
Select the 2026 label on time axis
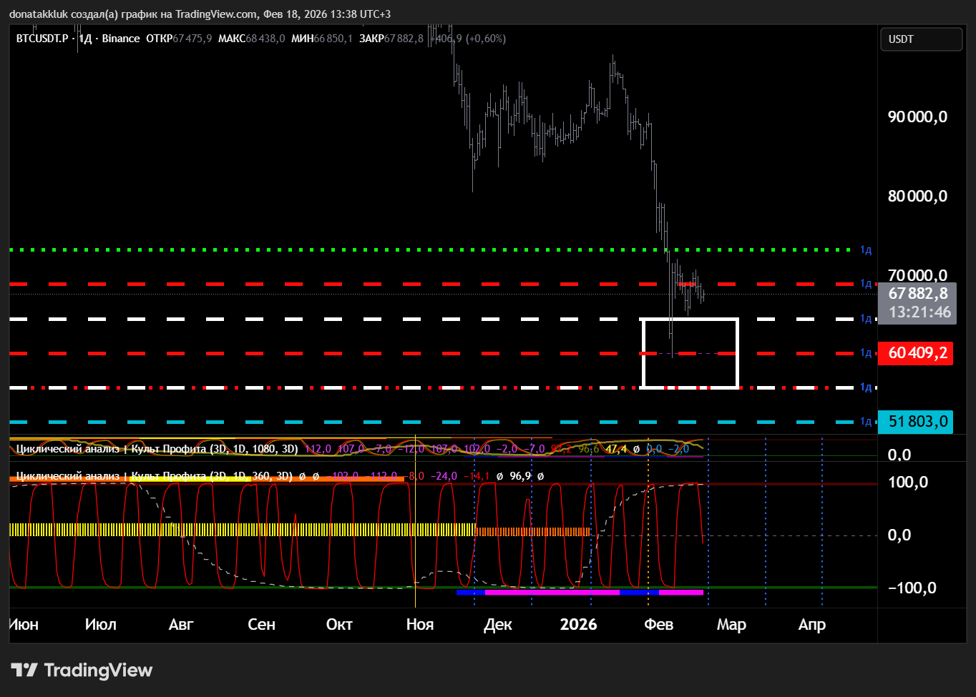click(578, 625)
